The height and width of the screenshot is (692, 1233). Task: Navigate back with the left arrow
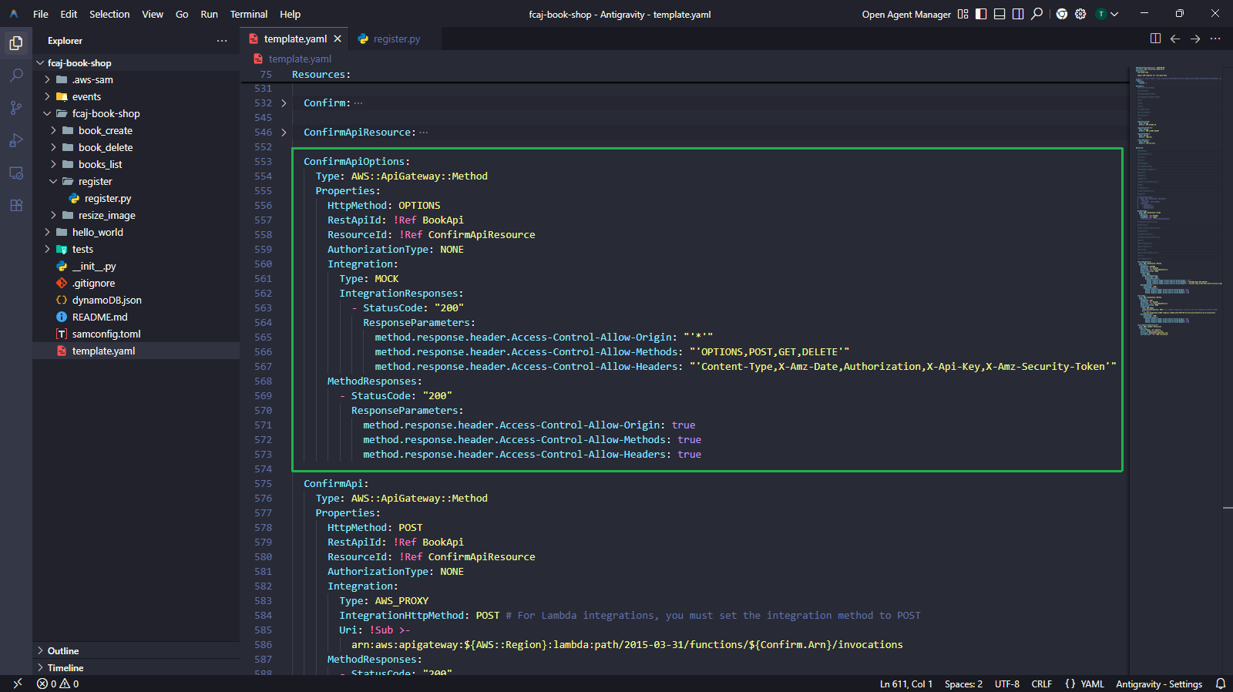[x=1175, y=39]
